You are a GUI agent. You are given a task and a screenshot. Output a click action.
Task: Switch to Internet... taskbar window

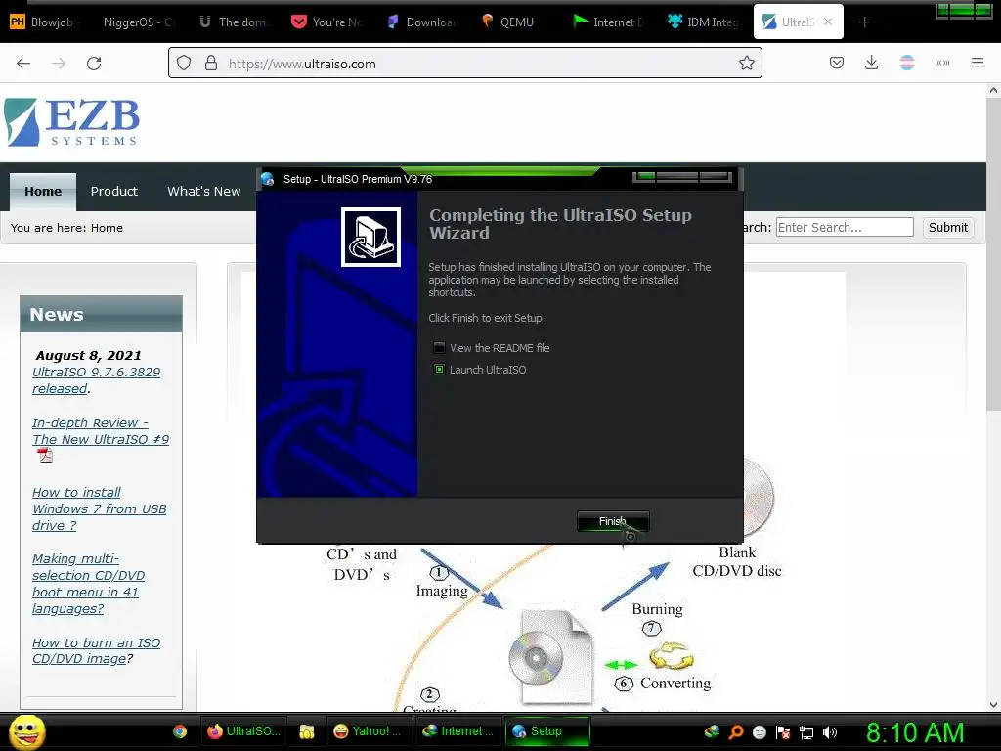pos(458,731)
